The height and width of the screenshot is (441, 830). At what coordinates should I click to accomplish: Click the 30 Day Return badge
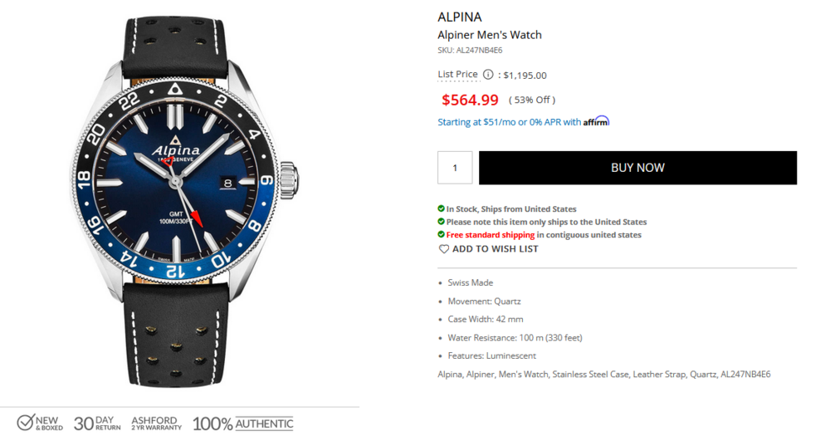coord(97,423)
